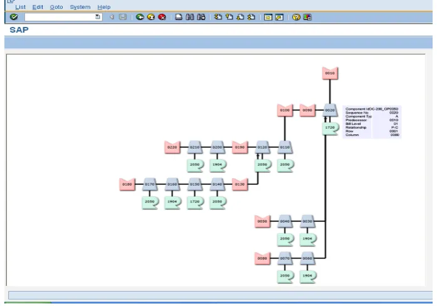
Task: Select the blue node 0110
Action: 285,147
